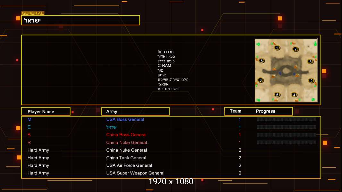Click team number 1 in M's row
This screenshot has width=342, height=192.
pos(240,119)
